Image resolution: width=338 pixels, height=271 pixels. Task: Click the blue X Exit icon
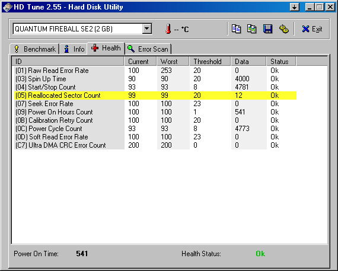coord(305,29)
